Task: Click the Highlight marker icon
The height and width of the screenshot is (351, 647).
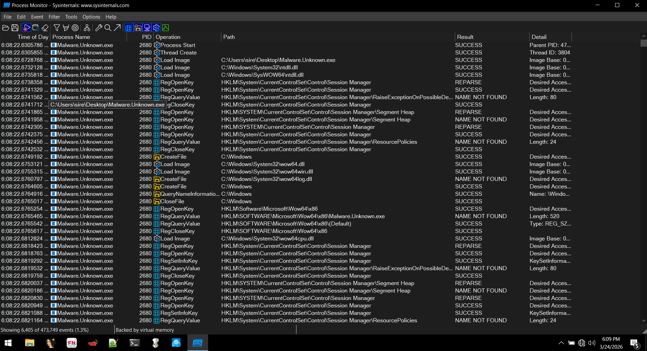Action: point(66,28)
